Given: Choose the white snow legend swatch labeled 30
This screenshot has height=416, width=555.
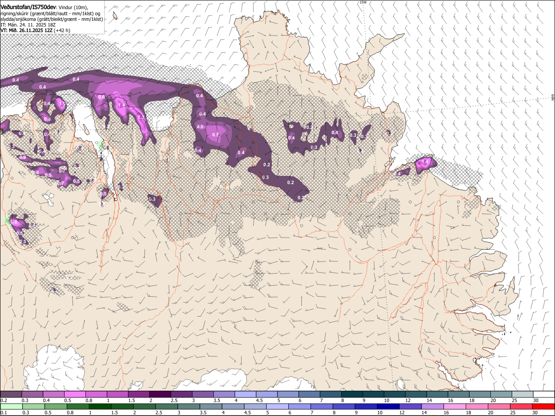Looking at the screenshot, I should 544,394.
